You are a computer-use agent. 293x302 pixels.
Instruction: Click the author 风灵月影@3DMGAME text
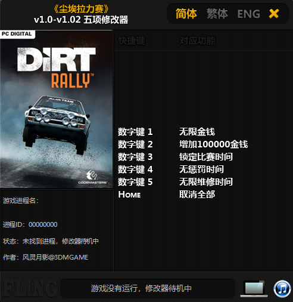55,257
